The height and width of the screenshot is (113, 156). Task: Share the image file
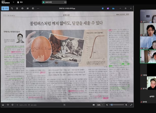pyautogui.click(x=28, y=8)
